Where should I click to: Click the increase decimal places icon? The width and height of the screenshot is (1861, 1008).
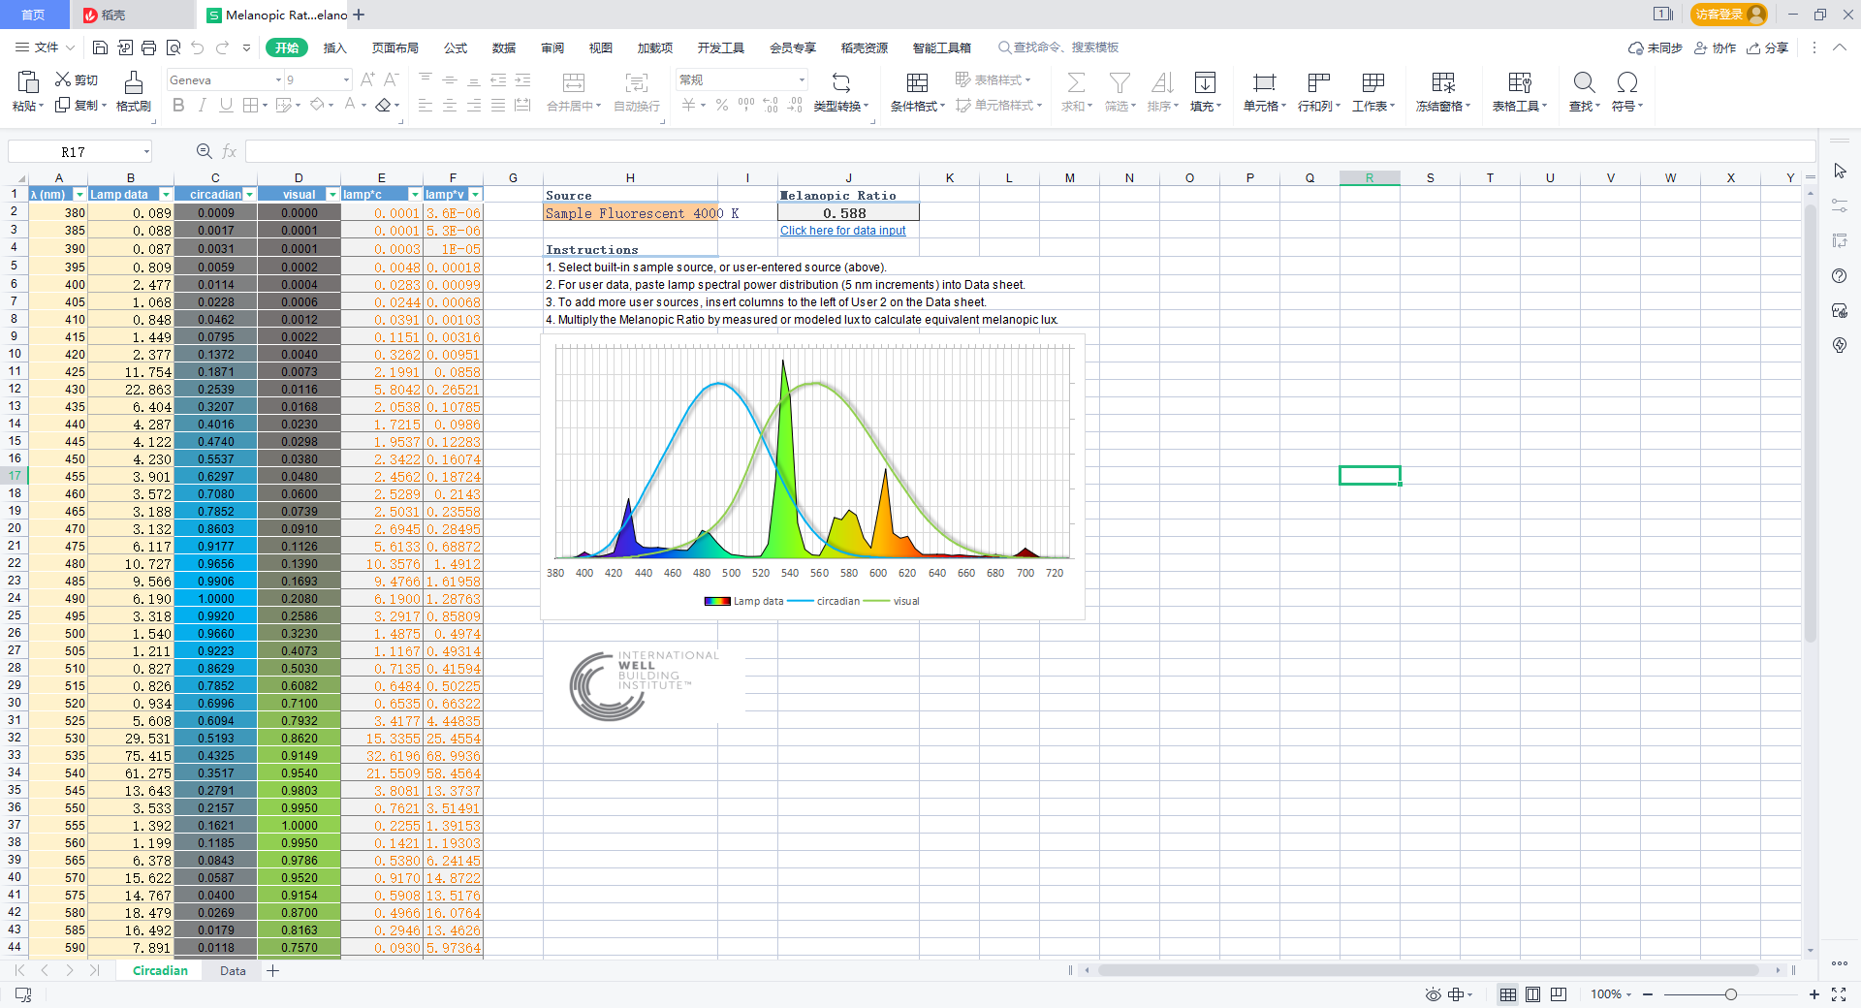coord(771,105)
